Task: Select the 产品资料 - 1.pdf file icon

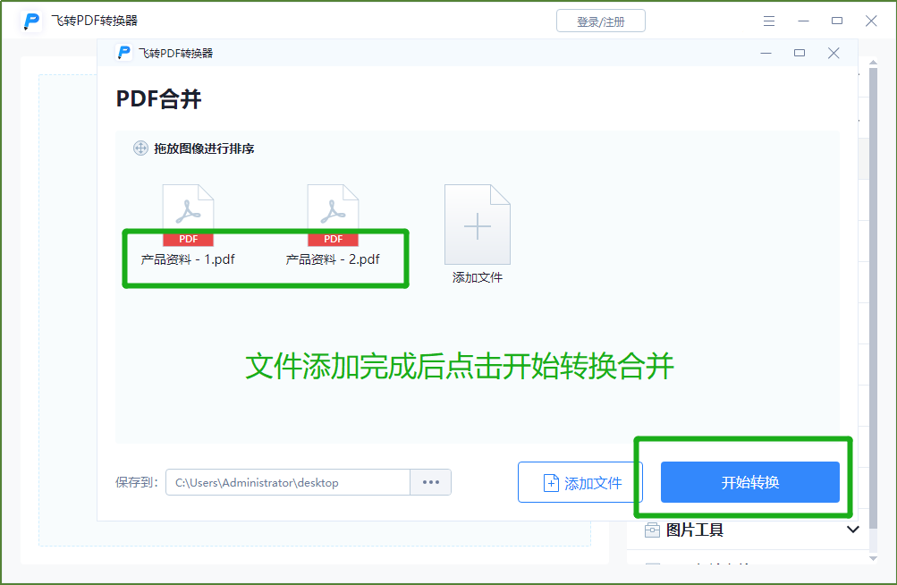Action: [x=188, y=216]
